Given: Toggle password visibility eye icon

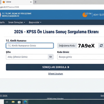Looking at the screenshot, I should [51, 57].
